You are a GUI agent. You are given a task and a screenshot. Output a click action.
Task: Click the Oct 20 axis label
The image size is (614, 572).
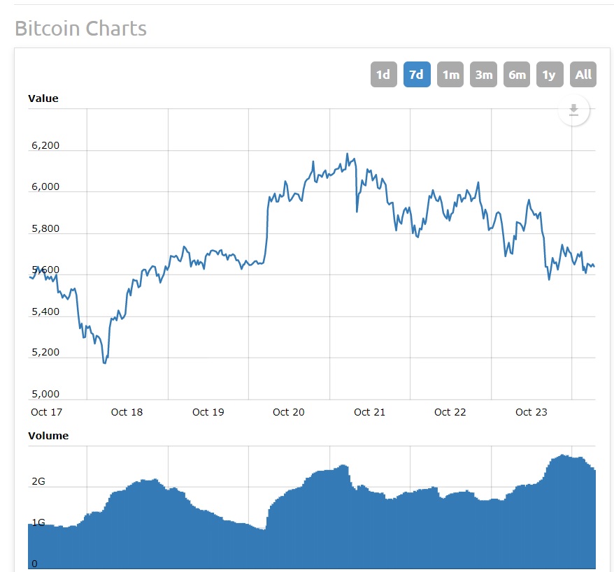pyautogui.click(x=287, y=412)
